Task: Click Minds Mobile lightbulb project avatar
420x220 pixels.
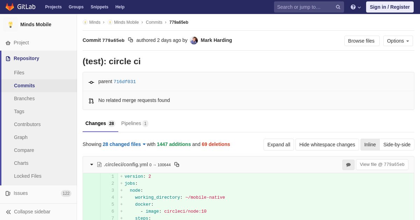Action: [10, 24]
